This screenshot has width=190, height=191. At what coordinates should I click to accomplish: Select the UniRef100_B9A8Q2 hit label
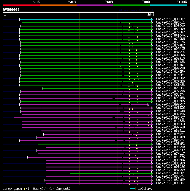(x=170, y=78)
